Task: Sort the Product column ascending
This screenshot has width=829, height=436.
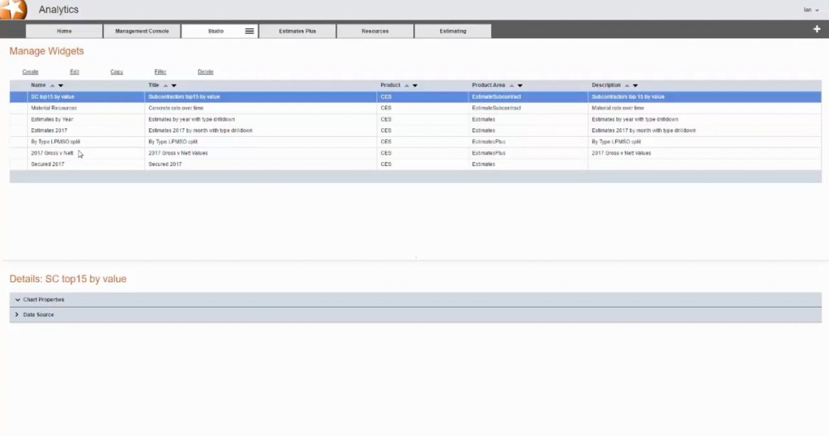Action: coord(406,85)
